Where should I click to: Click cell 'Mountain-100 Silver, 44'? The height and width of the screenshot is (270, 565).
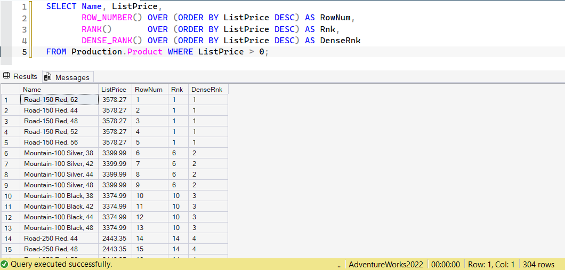click(59, 174)
